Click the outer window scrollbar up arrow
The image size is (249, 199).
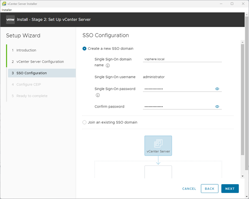(x=247, y=14)
